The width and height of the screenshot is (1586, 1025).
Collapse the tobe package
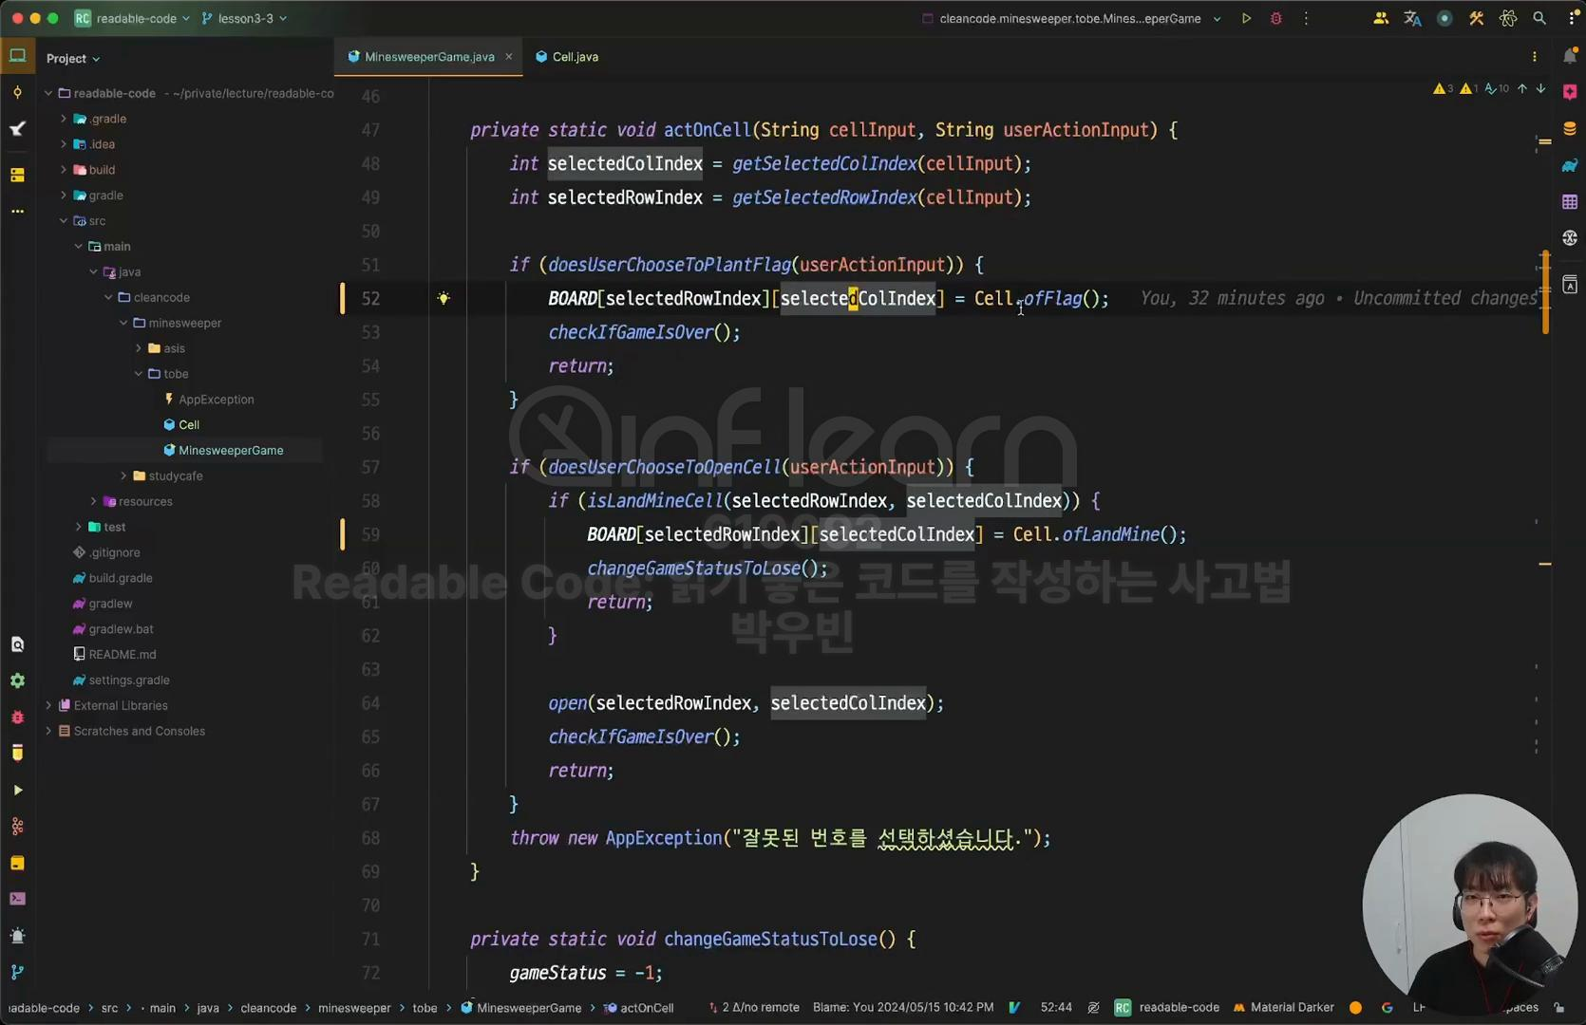(x=139, y=374)
